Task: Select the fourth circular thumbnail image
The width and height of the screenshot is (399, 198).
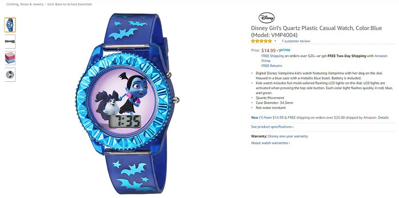Action: point(10,75)
